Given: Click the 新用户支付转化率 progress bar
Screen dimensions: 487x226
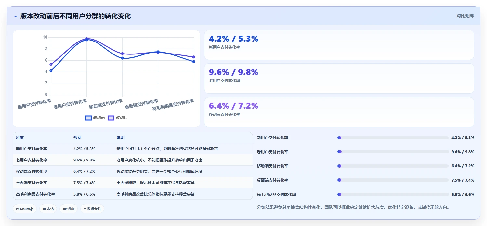Looking at the screenshot, I should pyautogui.click(x=393, y=138).
